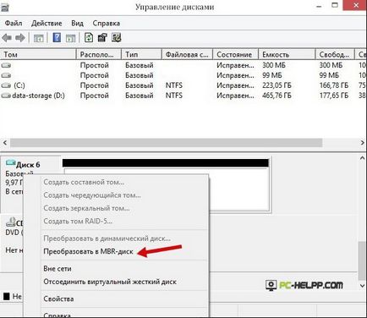Viewport: 367px width, 318px height.
Task: Click the Forward arrow toolbar icon
Action: [20, 37]
